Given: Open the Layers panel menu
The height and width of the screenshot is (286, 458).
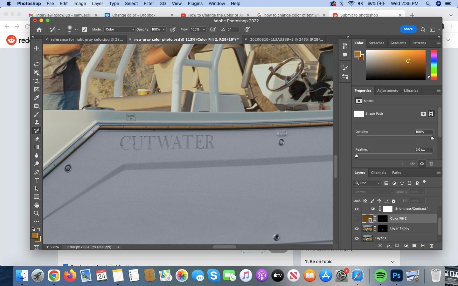Looking at the screenshot, I should pyautogui.click(x=439, y=173).
